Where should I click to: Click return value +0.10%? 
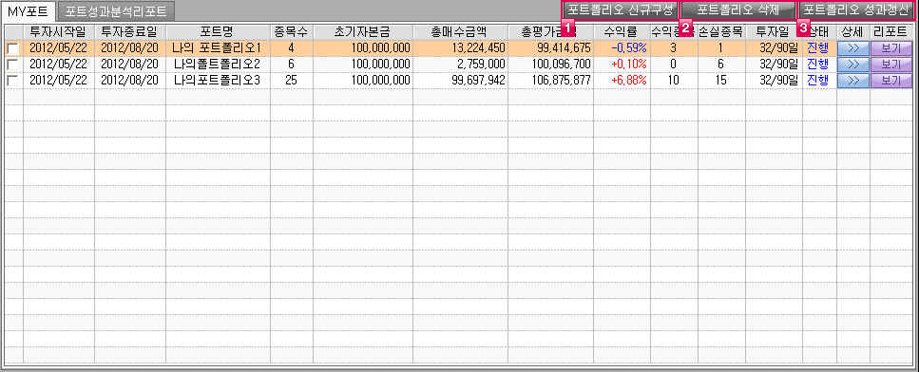628,64
